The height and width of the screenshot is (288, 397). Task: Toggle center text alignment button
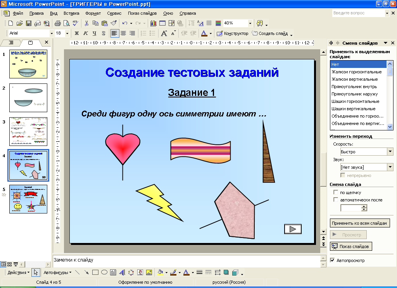(x=123, y=33)
